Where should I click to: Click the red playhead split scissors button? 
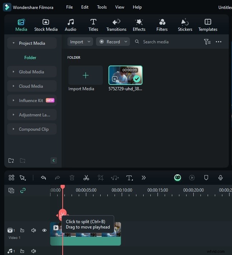pos(62,215)
